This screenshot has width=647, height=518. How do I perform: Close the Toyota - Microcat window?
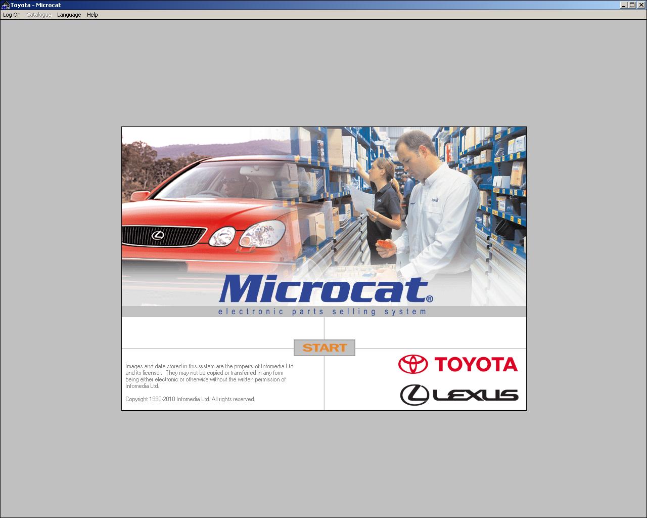[x=641, y=5]
